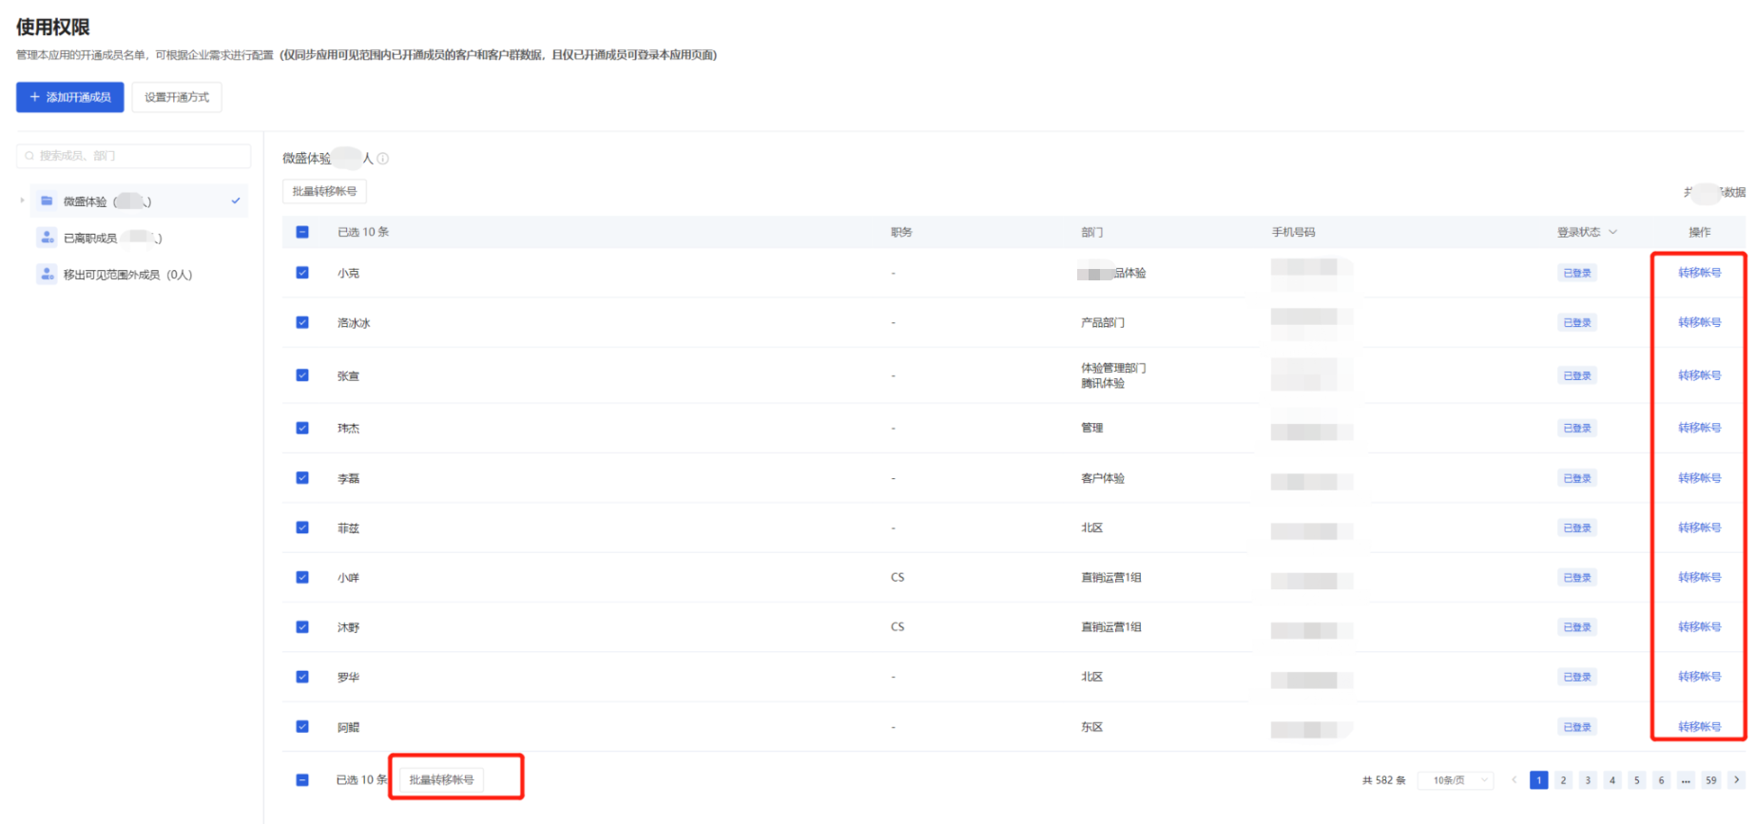This screenshot has width=1756, height=824.
Task: Uncheck the checkbox for 张宣
Action: coord(302,375)
